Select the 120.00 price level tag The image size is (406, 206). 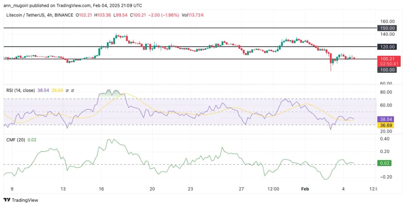[387, 47]
